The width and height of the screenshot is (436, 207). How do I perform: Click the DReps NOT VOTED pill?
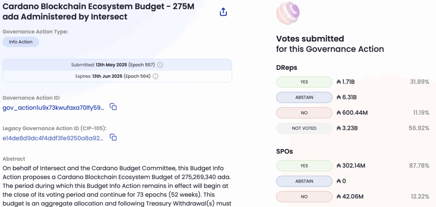point(304,128)
